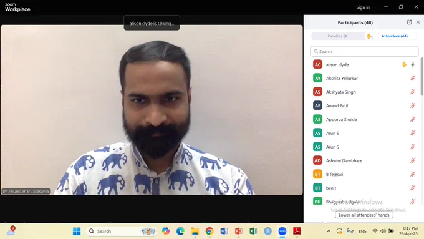The image size is (424, 239).
Task: Open the weather widget on taskbar
Action: coord(11,231)
